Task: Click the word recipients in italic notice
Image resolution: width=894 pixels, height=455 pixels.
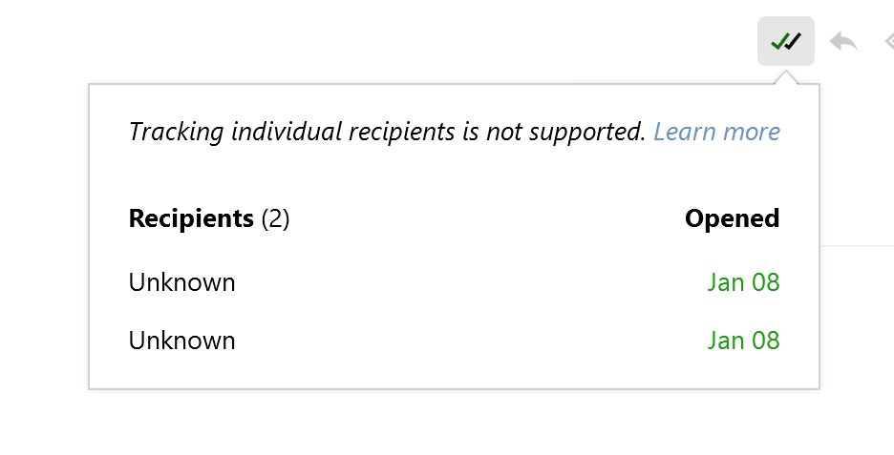Action: pyautogui.click(x=402, y=133)
